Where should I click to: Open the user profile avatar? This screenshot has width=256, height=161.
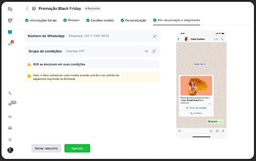[10, 150]
